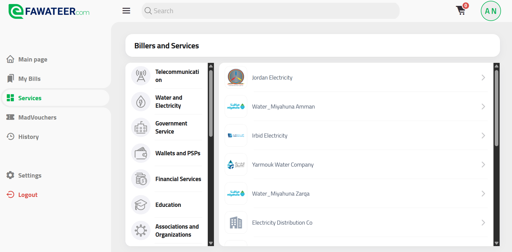
Task: Expand the Irbid Electricity chevron
Action: [x=483, y=136]
